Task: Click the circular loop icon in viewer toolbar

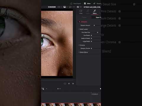Action: pos(70,7)
